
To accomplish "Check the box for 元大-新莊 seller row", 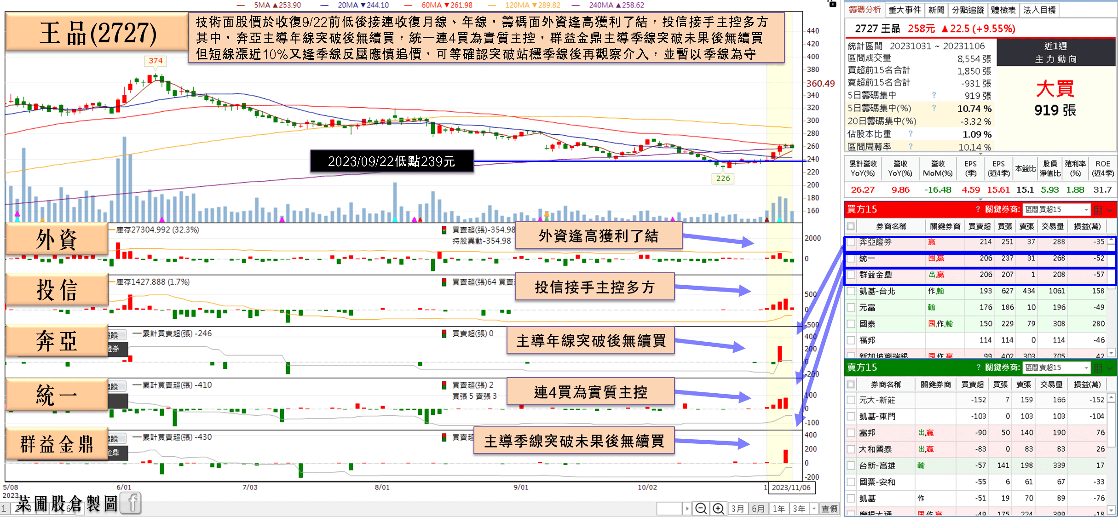I will pos(851,400).
